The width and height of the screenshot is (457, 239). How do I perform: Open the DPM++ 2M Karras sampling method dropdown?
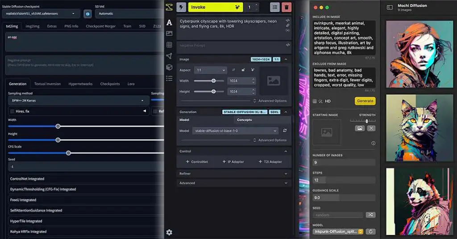(x=79, y=100)
